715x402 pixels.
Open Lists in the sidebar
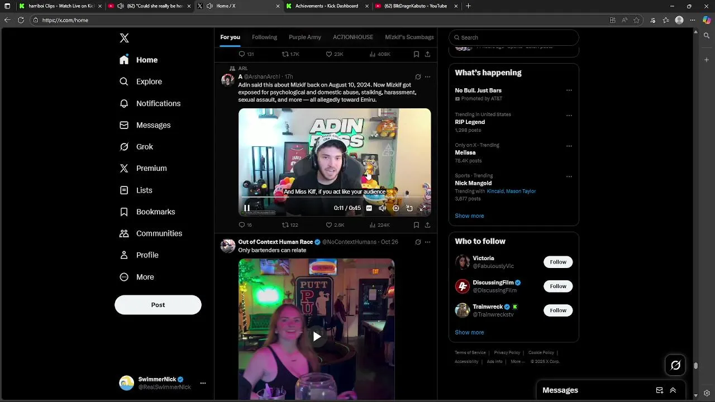pyautogui.click(x=136, y=190)
